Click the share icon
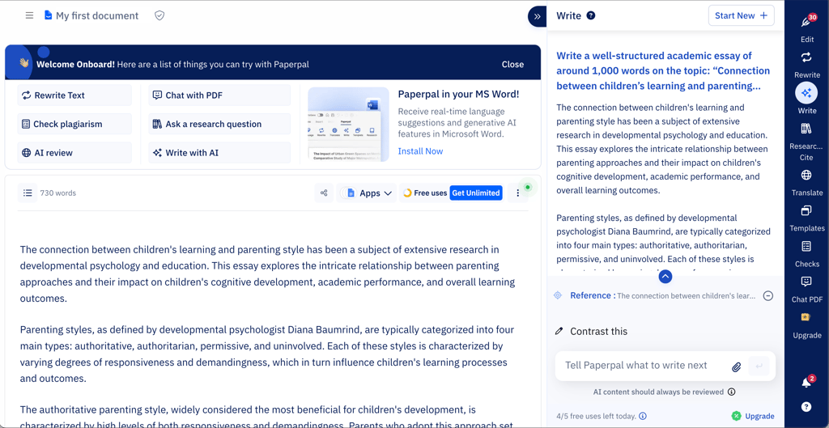The height and width of the screenshot is (428, 829). (324, 193)
